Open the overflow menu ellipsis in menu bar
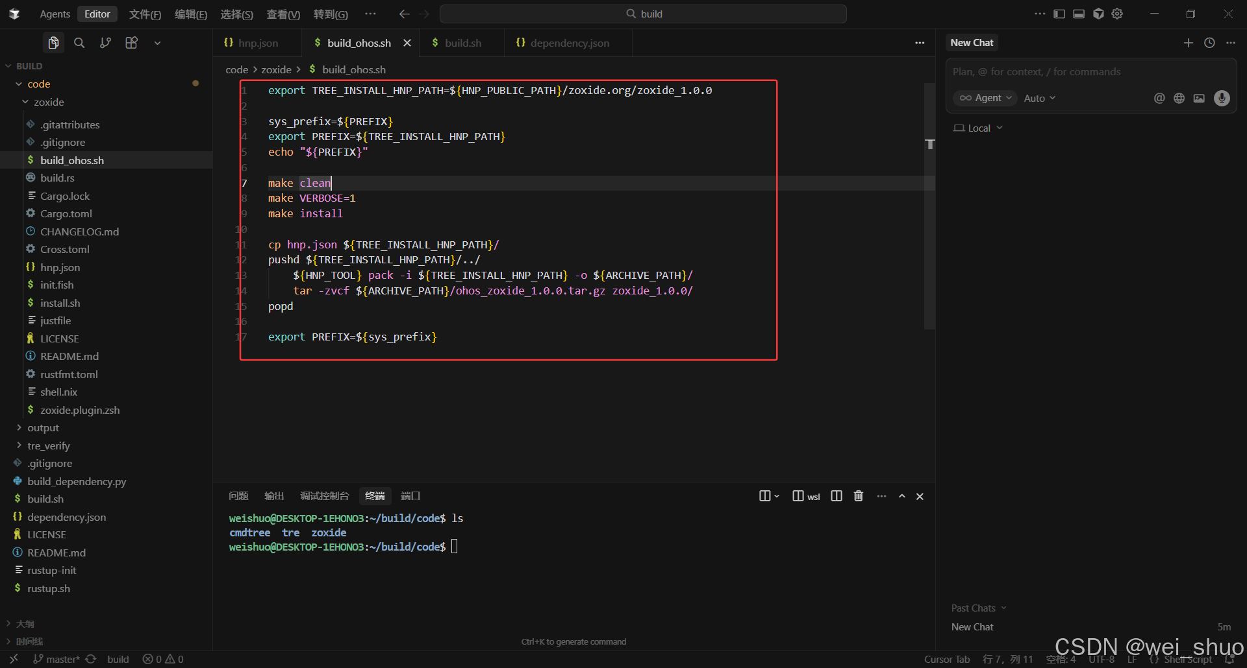This screenshot has width=1247, height=668. click(370, 14)
